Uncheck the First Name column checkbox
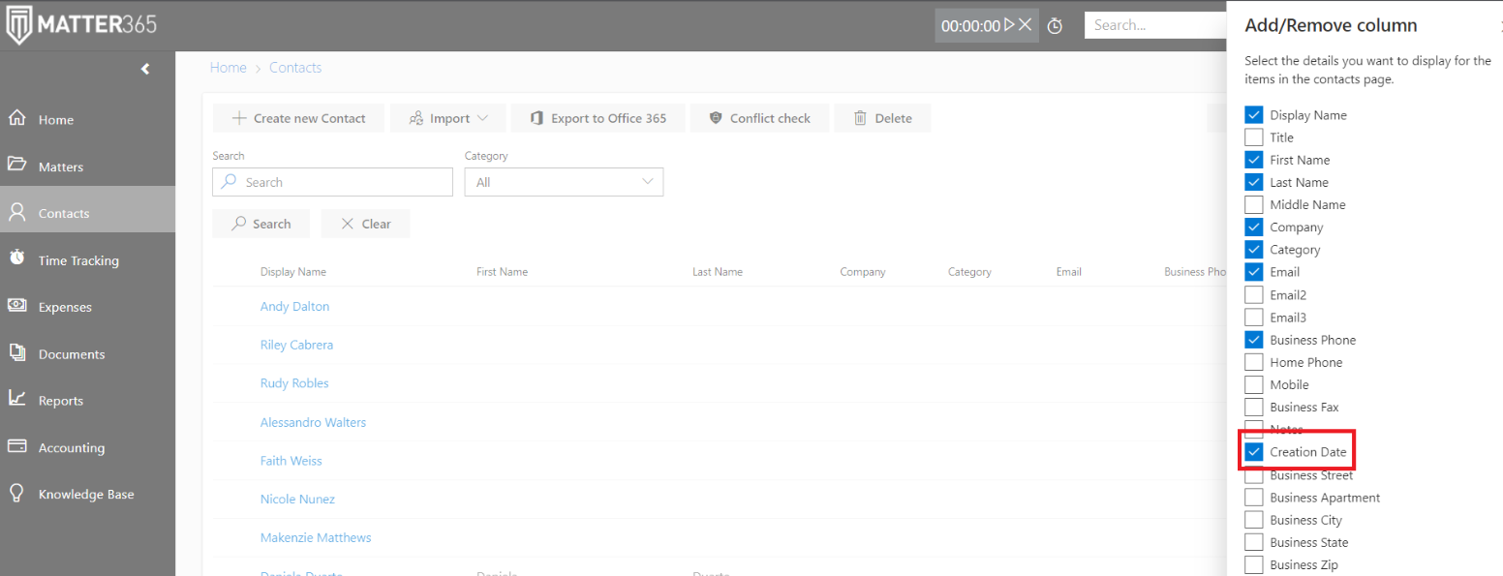1503x576 pixels. 1254,160
